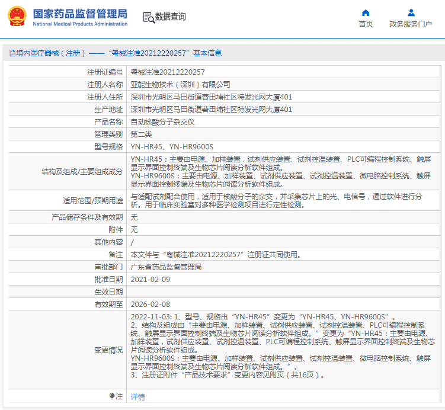Viewport: 445px width, 410px height.
Task: Click the 注册证编号 field label
Action: tap(105, 72)
